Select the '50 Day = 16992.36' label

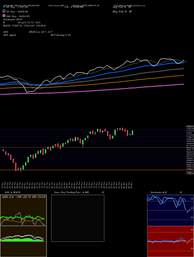point(17,12)
